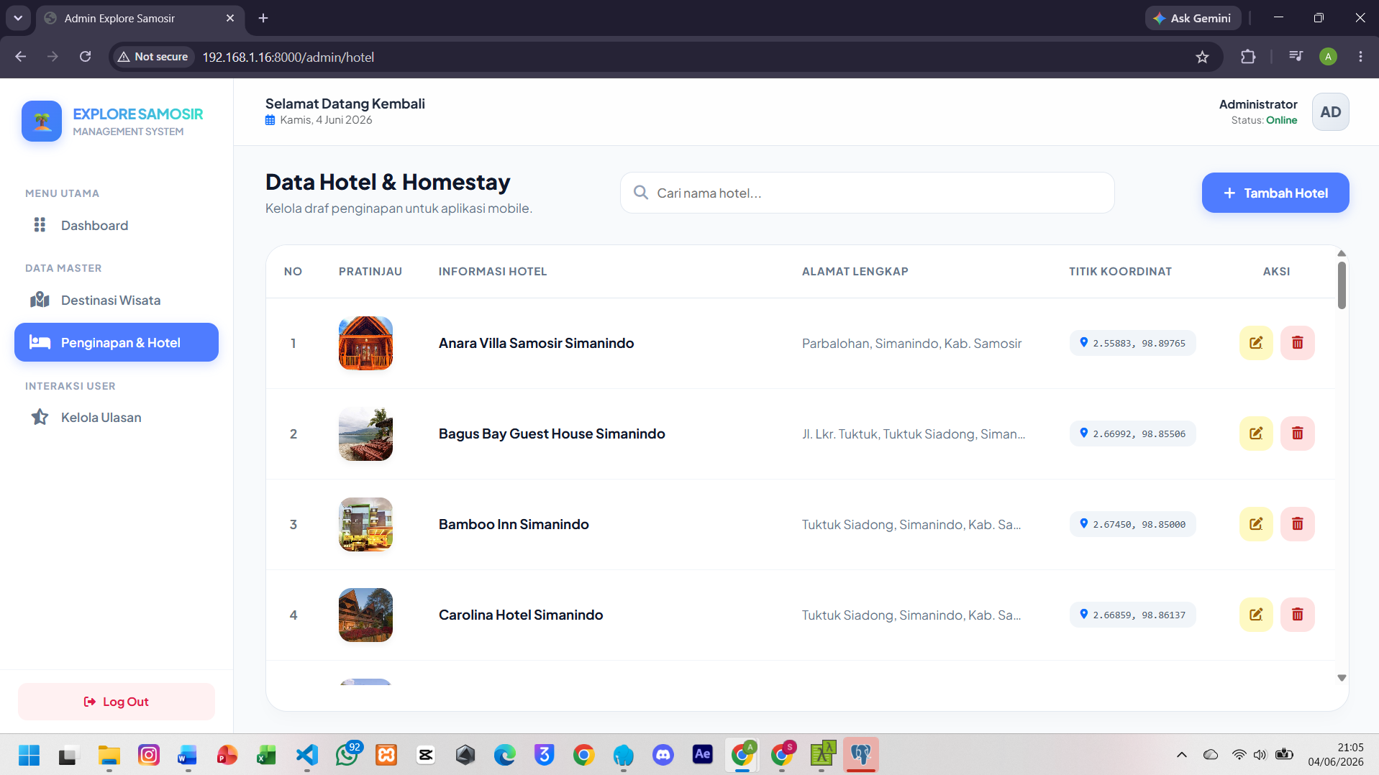The width and height of the screenshot is (1379, 775).
Task: Go to Destinasi Wisata menu
Action: tap(117, 300)
